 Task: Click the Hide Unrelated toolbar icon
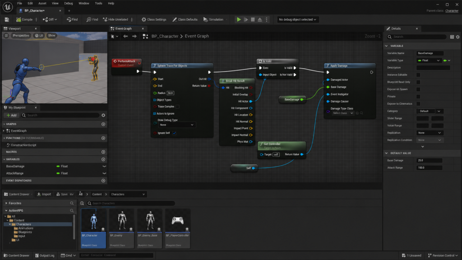105,19
